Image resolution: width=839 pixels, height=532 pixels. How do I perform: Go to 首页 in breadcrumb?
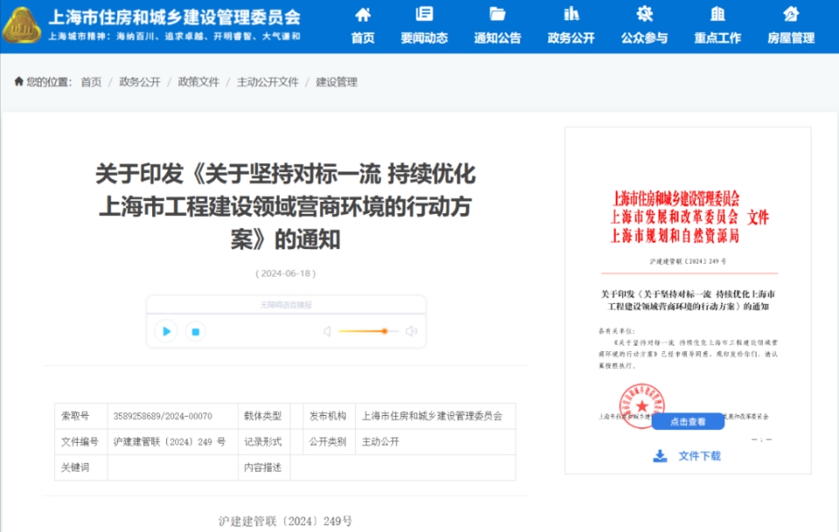91,82
